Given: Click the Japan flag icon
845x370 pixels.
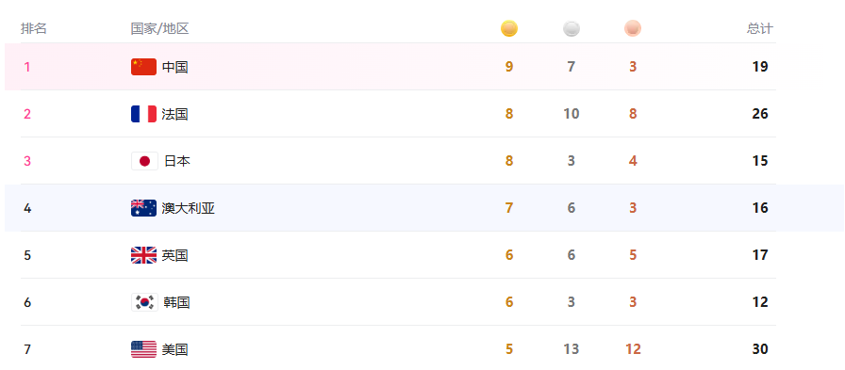Looking at the screenshot, I should (144, 161).
